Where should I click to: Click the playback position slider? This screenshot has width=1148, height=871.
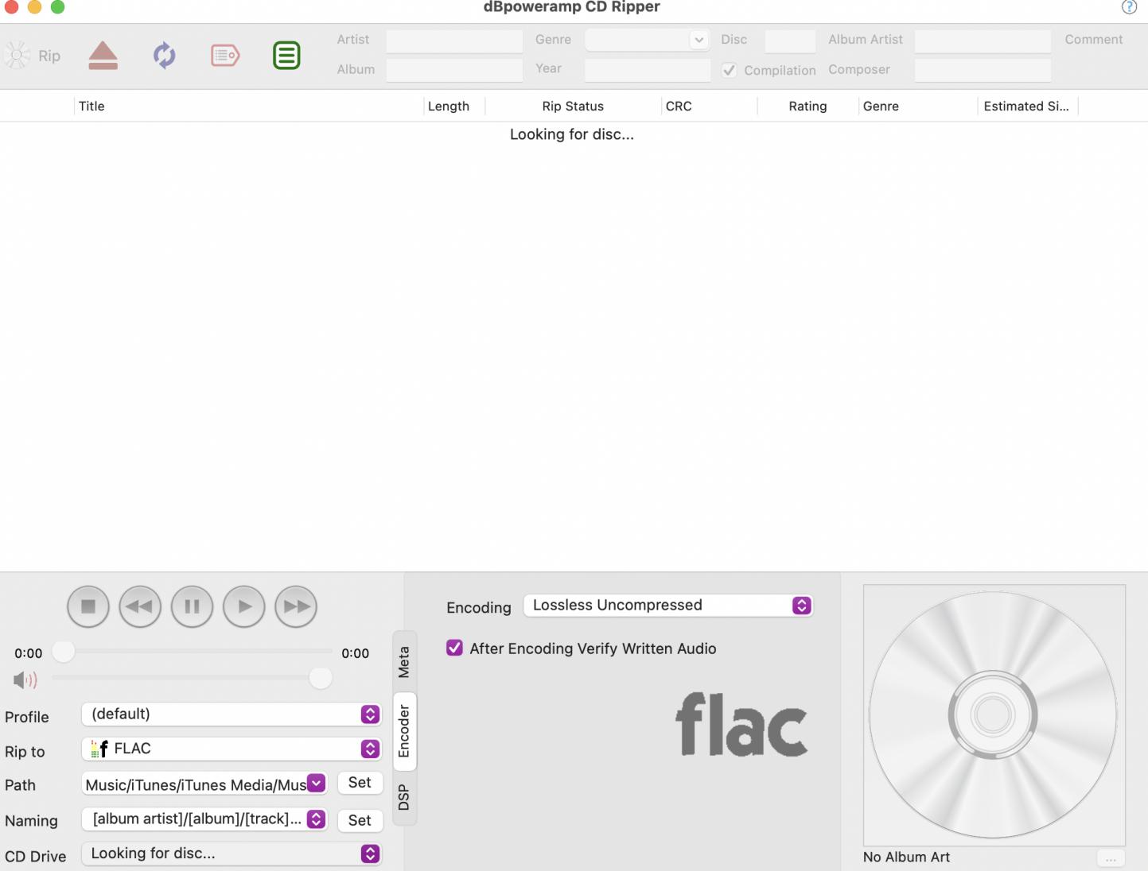click(x=192, y=652)
